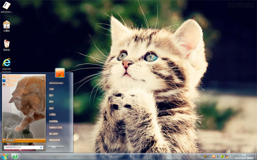
Task: Expand 所有程序 all programs list
Action: [x=24, y=140]
